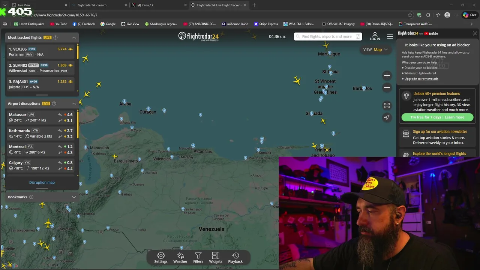Open the Facebook bookmark

(84, 24)
